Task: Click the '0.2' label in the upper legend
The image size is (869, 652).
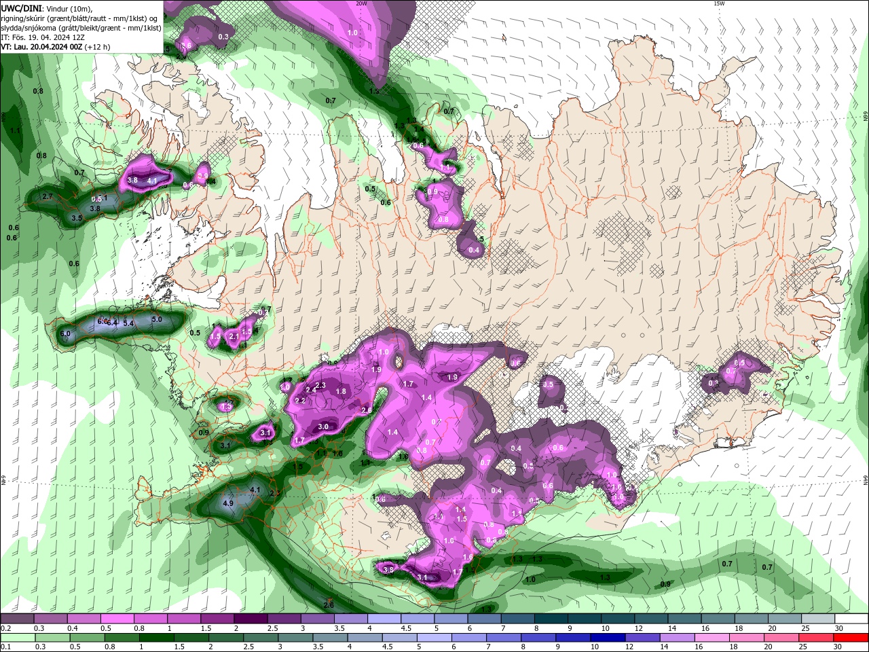Action: 5,628
